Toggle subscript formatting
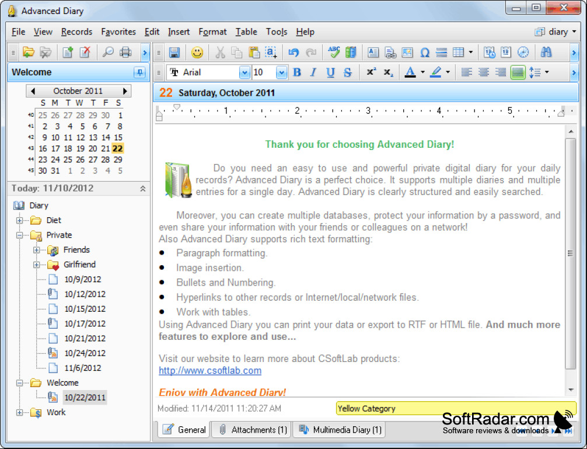Screen dimensions: 587x449 click(x=388, y=72)
